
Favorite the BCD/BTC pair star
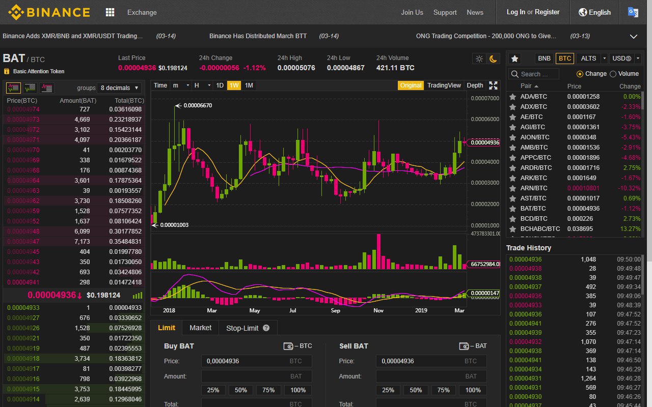coord(512,219)
